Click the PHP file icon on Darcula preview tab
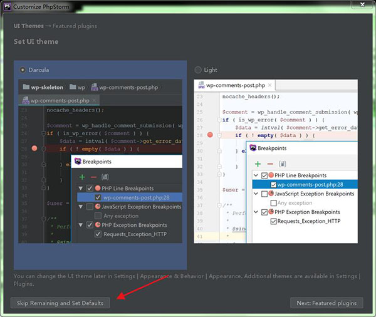Screen dimensions: 376x317 coord(26,100)
